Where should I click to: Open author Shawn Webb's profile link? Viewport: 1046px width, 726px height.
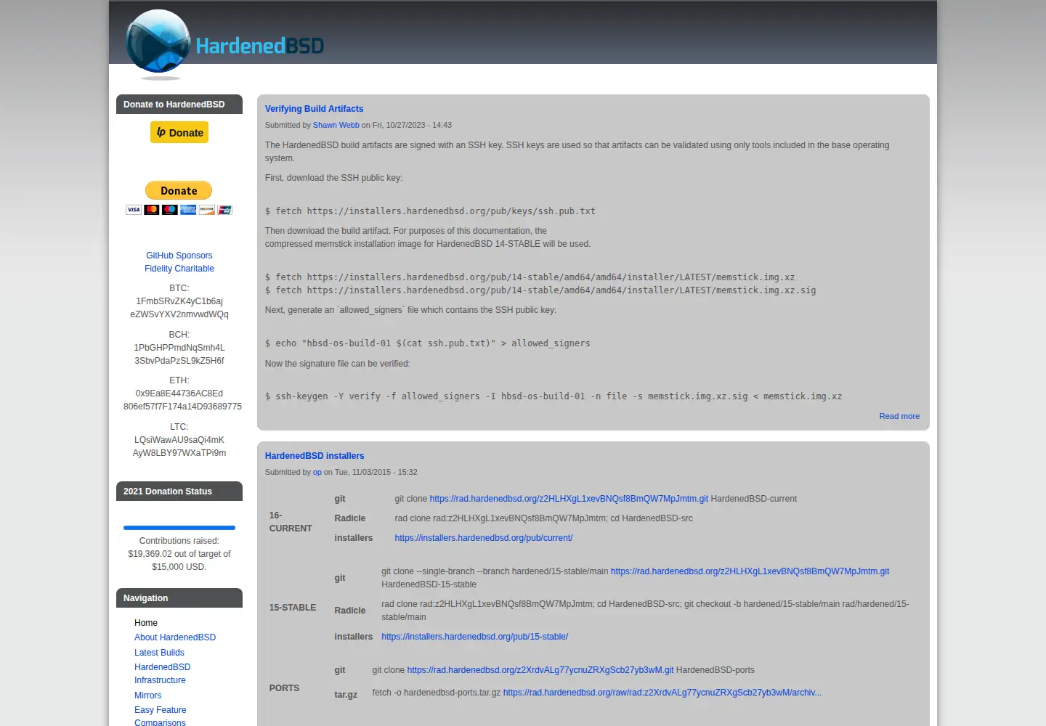336,125
